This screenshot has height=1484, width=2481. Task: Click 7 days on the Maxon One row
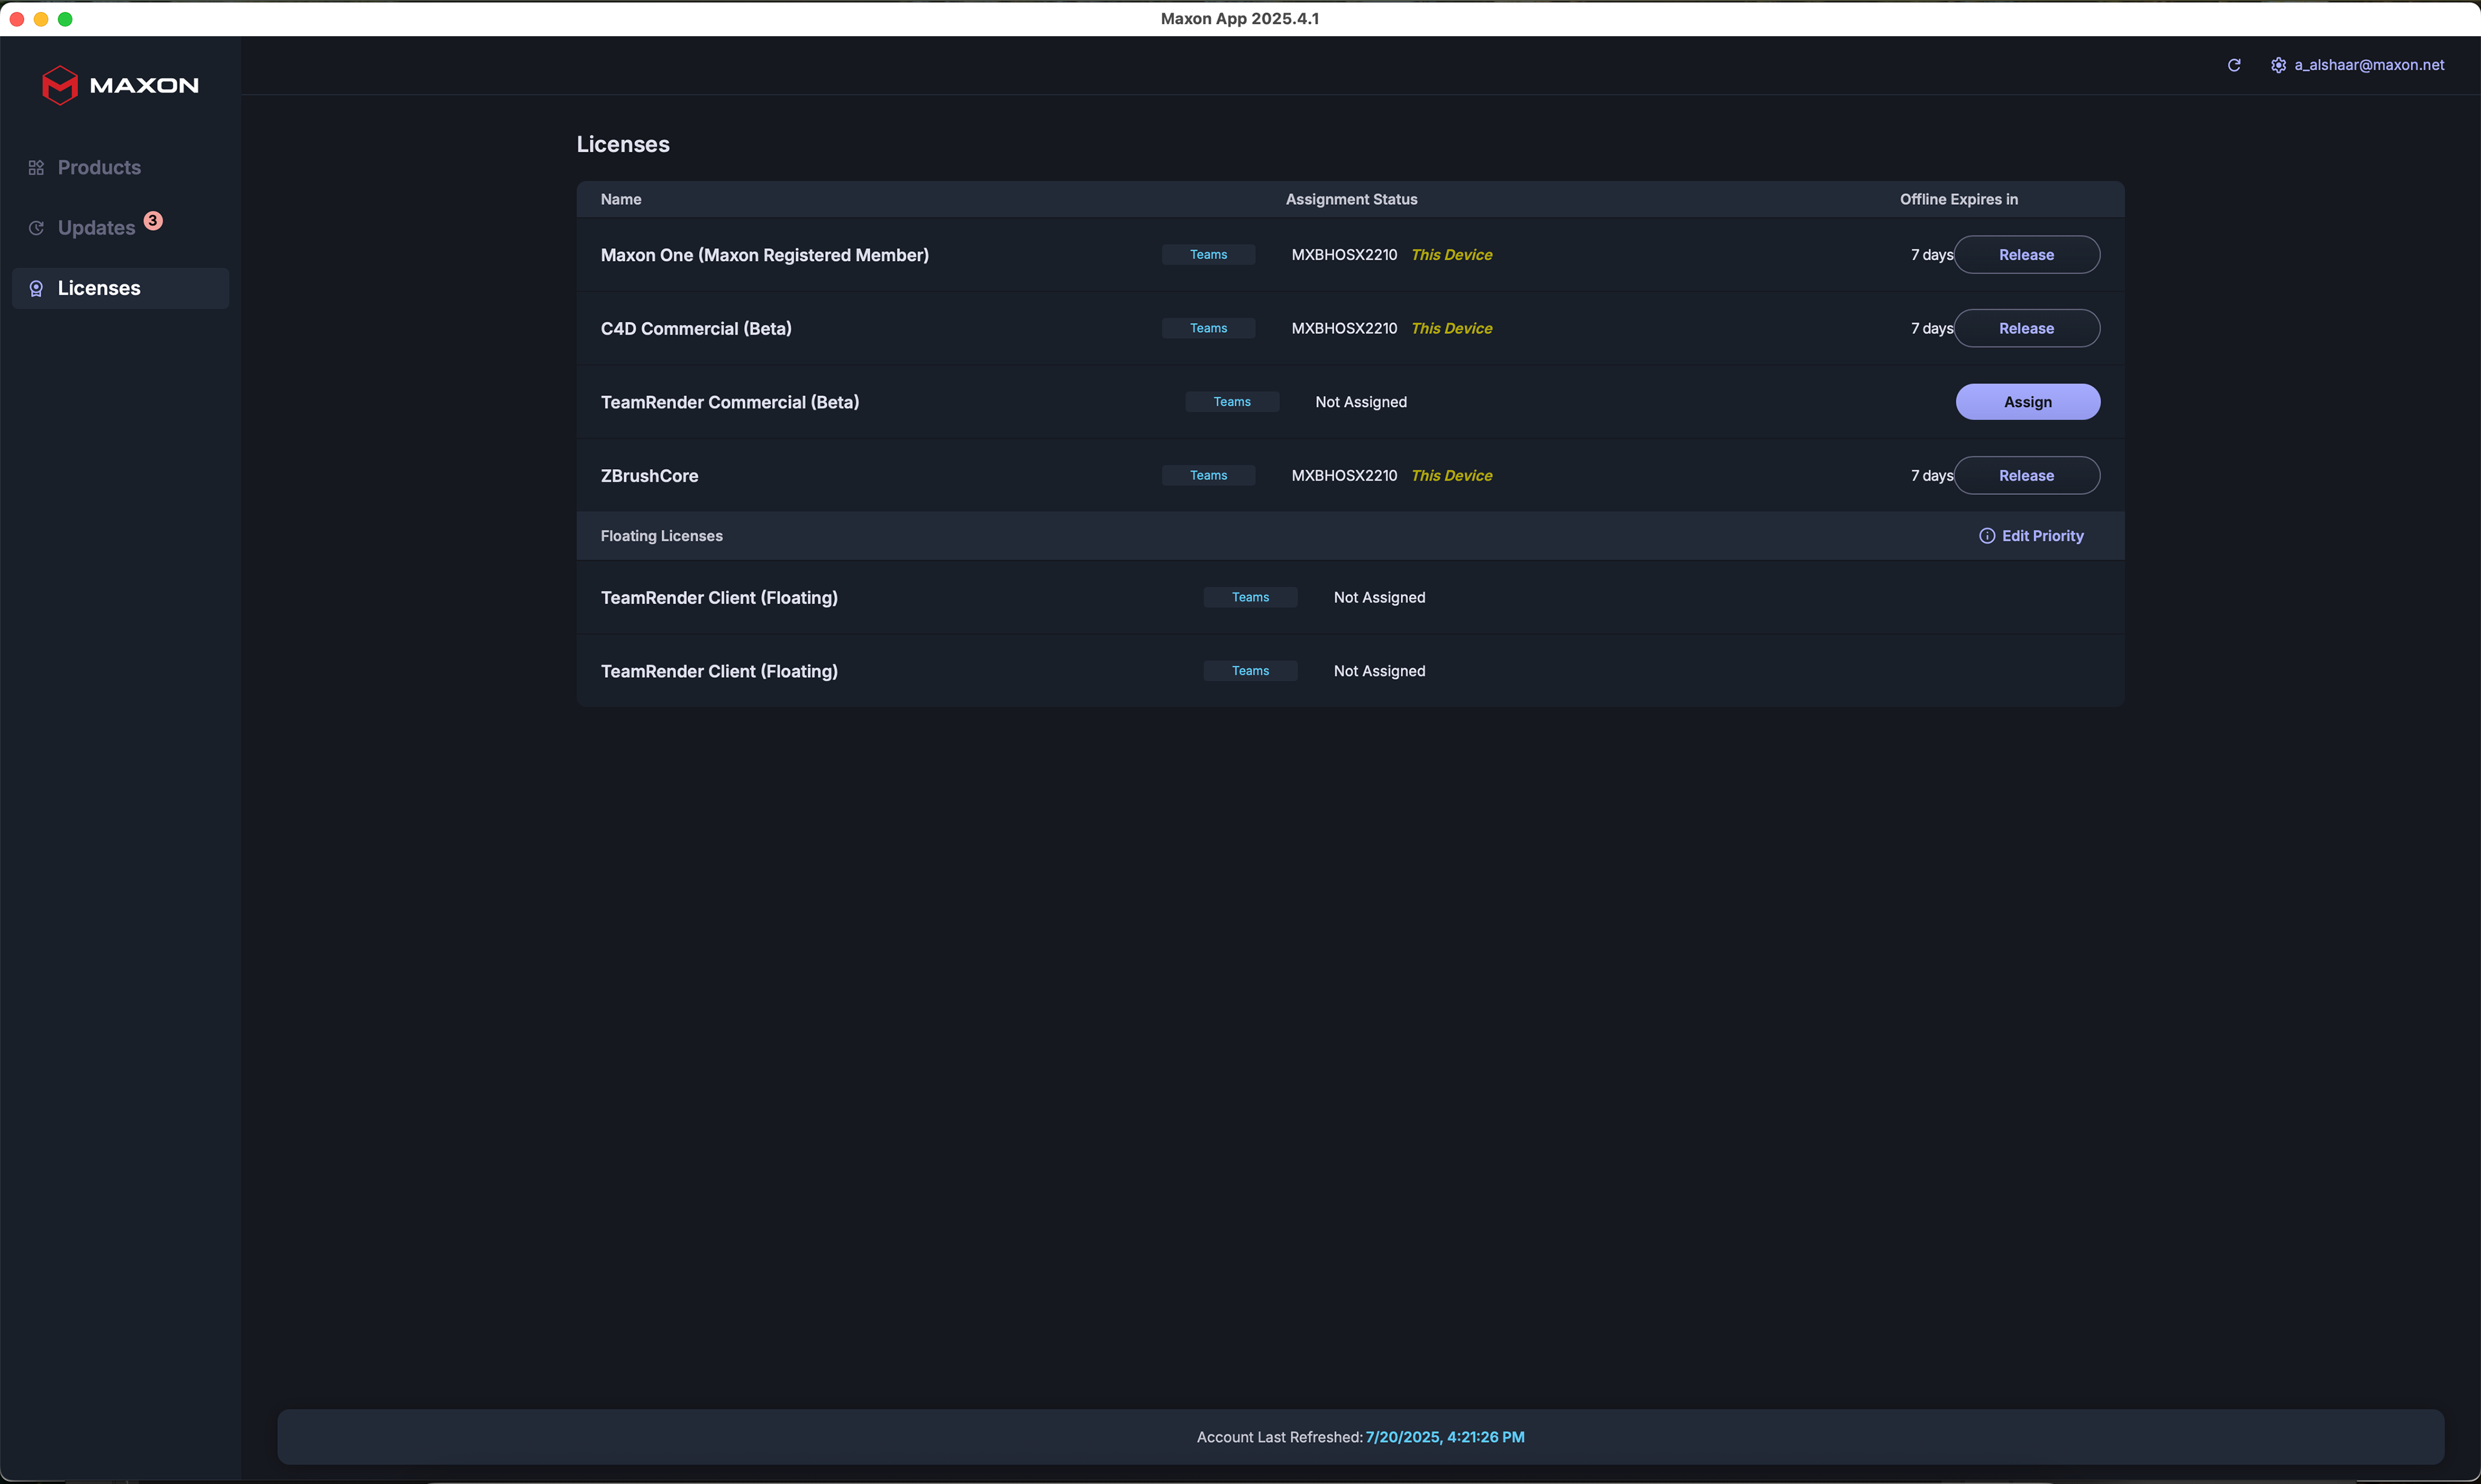[1931, 255]
